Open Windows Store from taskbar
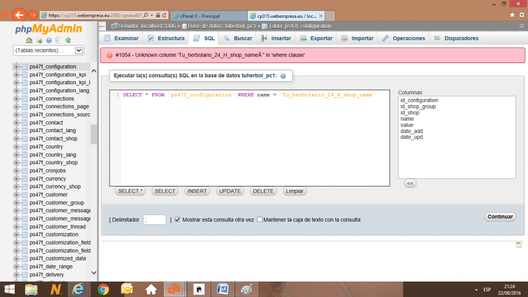The width and height of the screenshot is (528, 297). [x=199, y=289]
